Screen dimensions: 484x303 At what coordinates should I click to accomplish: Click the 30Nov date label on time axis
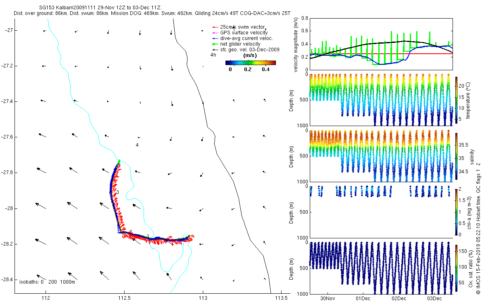pyautogui.click(x=328, y=299)
